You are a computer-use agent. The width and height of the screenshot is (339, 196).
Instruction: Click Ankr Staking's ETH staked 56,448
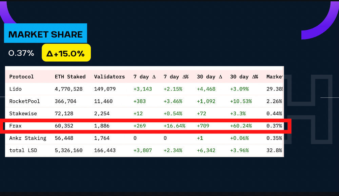tap(64, 138)
